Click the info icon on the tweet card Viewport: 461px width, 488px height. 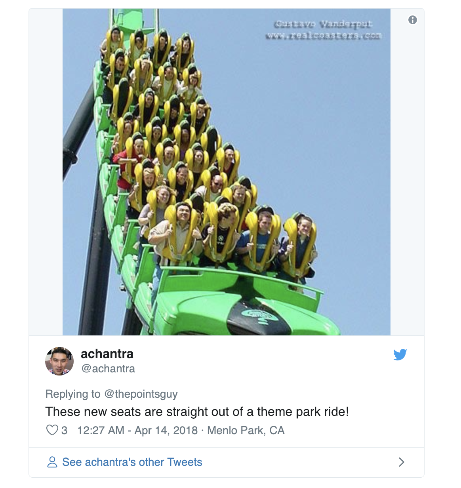(413, 20)
